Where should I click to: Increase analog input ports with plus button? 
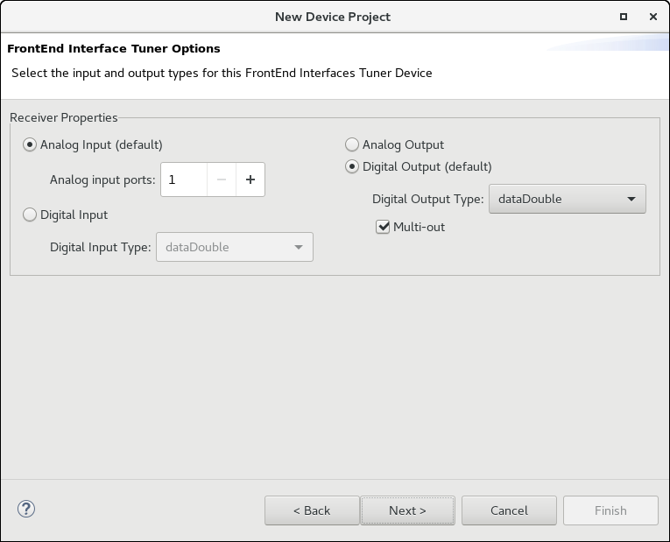pos(250,179)
